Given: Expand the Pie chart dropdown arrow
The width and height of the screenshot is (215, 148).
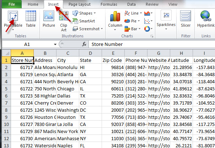Looking at the screenshot, I should pyautogui.click(x=139, y=21).
